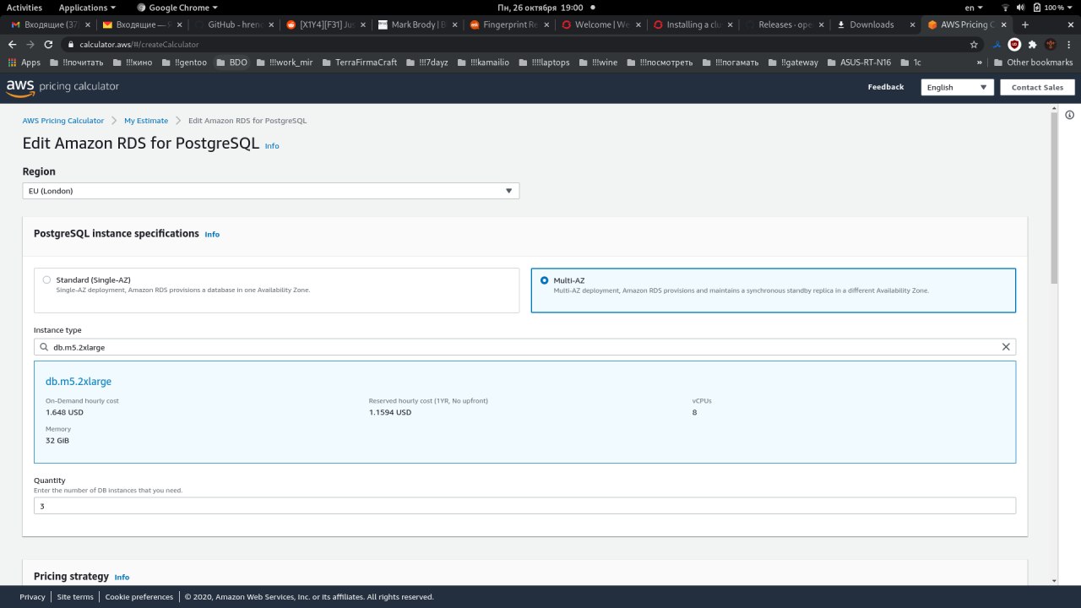Switch to the Releases browser tab

click(783, 24)
